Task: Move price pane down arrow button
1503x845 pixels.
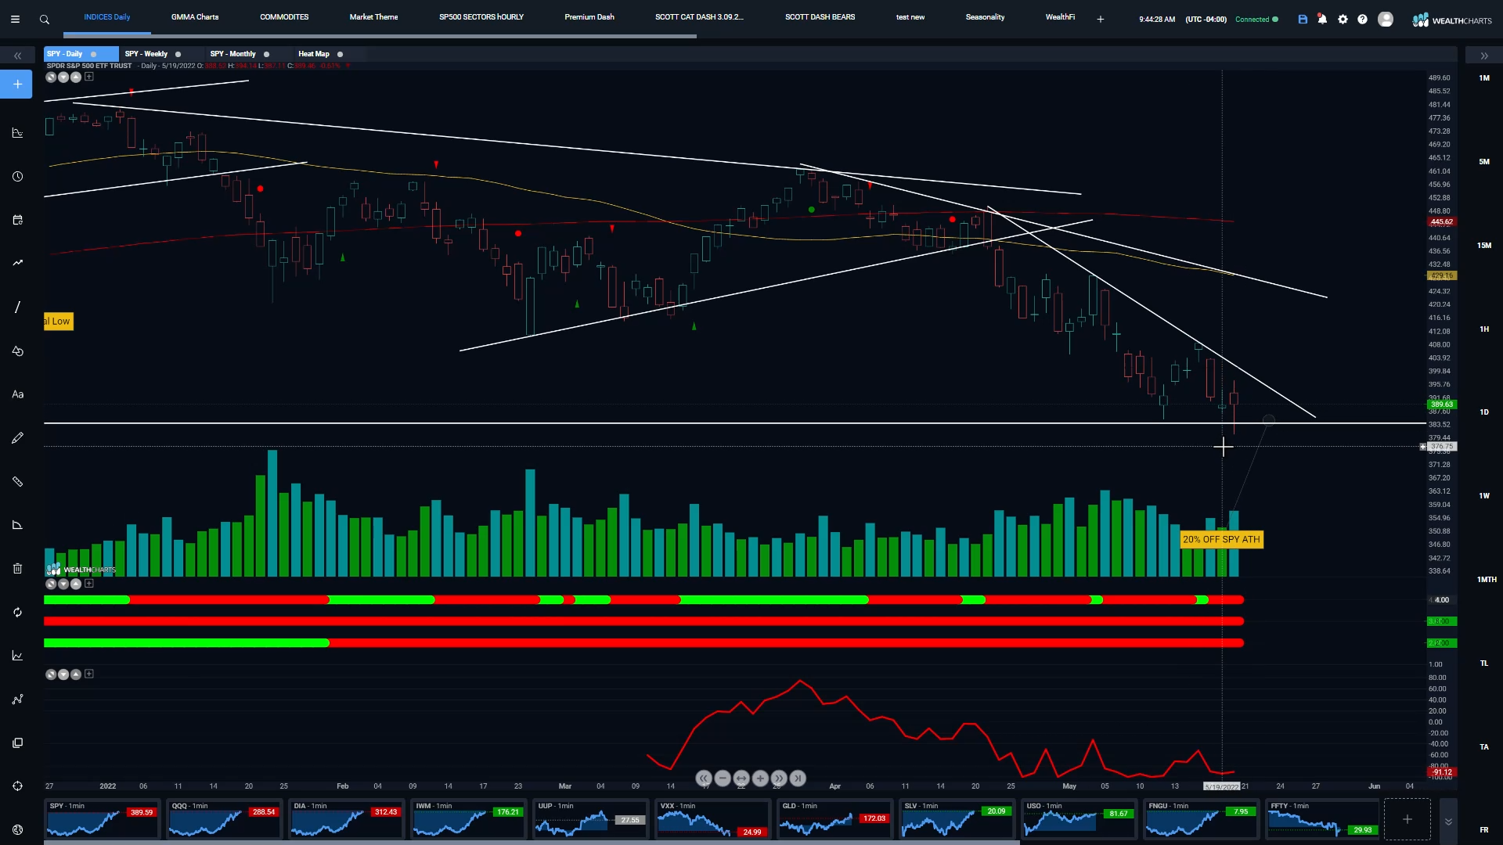Action: [63, 77]
